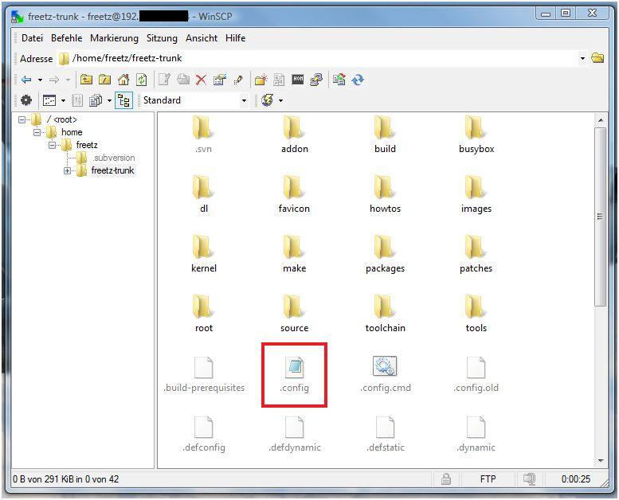Image resolution: width=619 pixels, height=500 pixels.
Task: Open preferences gear icon
Action: 26,100
